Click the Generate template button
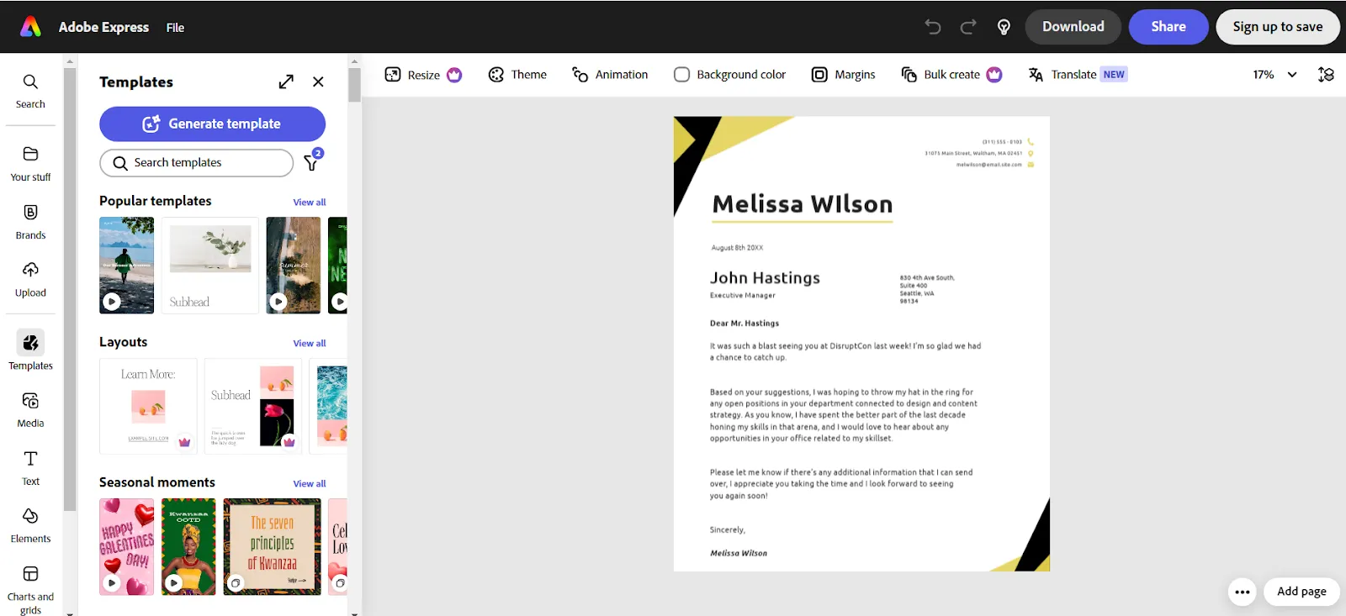 coord(212,124)
